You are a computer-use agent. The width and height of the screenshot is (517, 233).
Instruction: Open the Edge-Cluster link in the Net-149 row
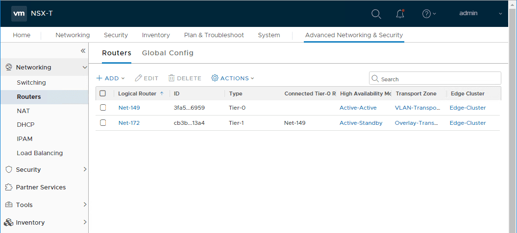point(468,108)
